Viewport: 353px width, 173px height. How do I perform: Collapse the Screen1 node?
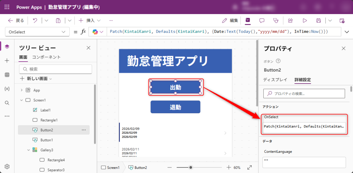coord(22,100)
